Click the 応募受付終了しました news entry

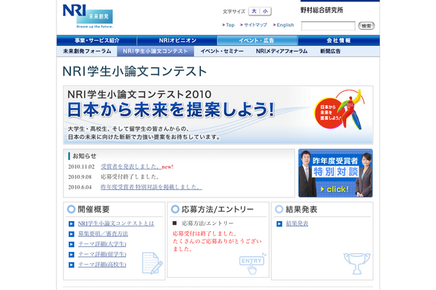point(131,177)
